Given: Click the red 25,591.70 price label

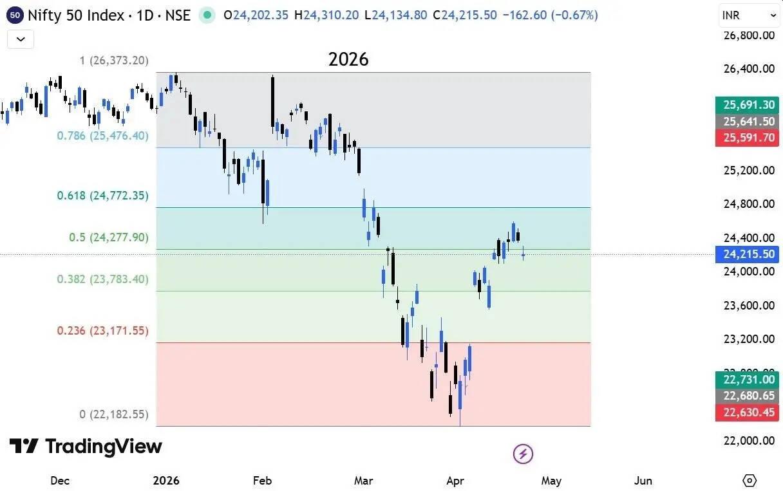Looking at the screenshot, I should (747, 137).
